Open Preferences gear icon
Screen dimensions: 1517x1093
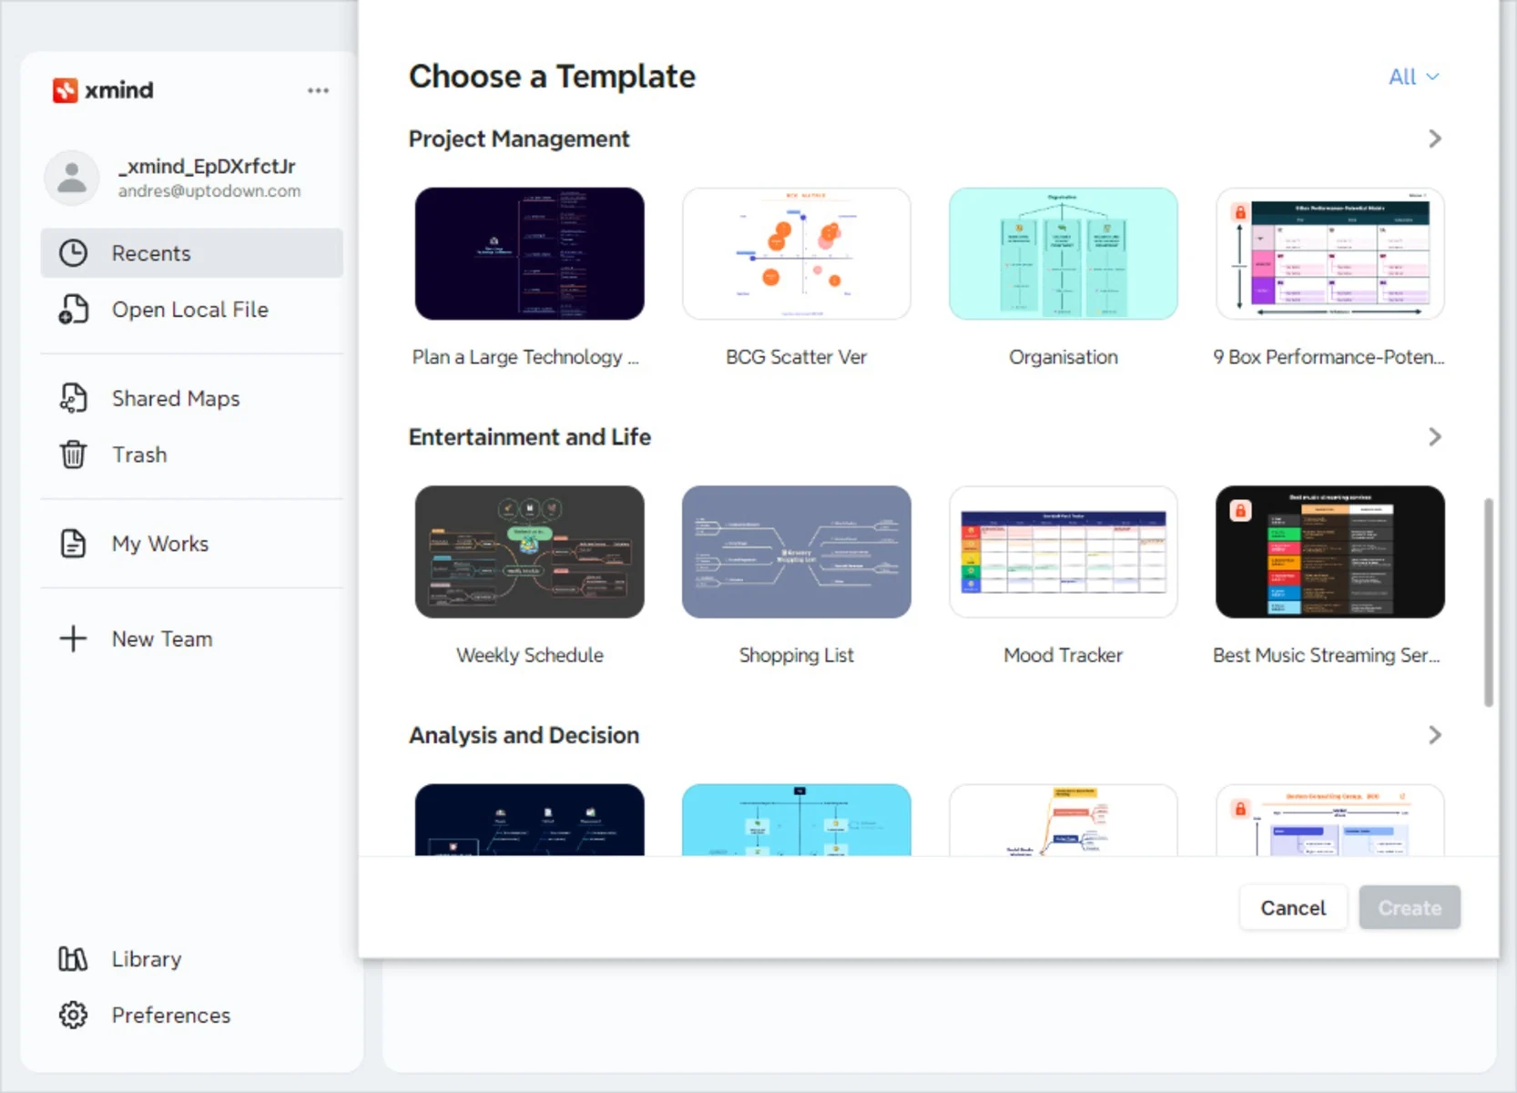[x=73, y=1015]
